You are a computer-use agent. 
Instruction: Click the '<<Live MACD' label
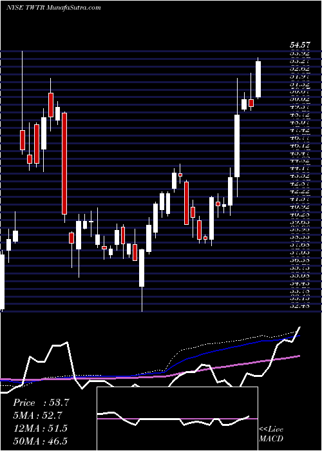pos(271,434)
